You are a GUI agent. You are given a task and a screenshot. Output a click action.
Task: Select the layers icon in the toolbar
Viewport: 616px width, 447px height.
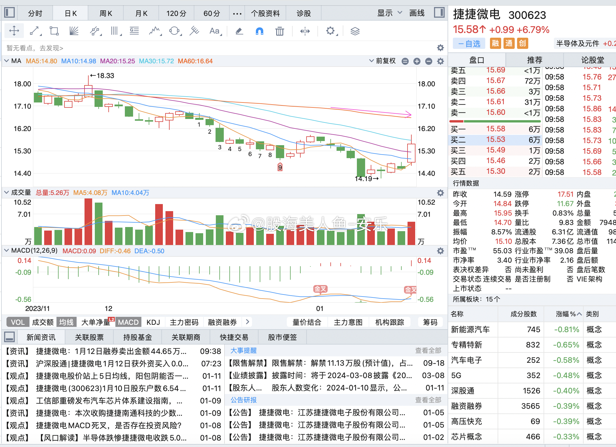pos(355,31)
